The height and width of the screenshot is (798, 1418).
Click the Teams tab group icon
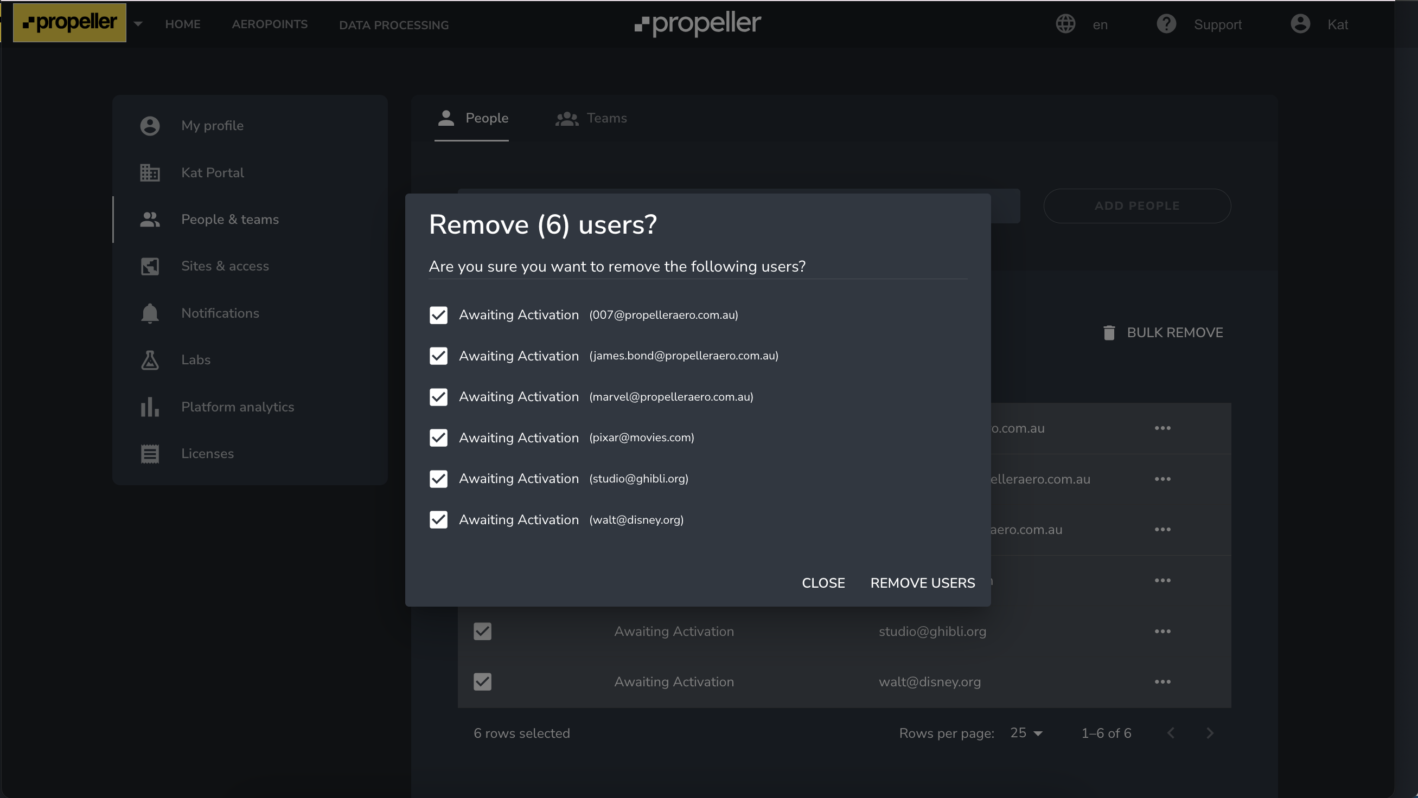566,118
